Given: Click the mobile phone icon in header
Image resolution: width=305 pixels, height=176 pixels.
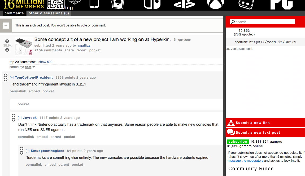Looking at the screenshot, I should 94,4.
